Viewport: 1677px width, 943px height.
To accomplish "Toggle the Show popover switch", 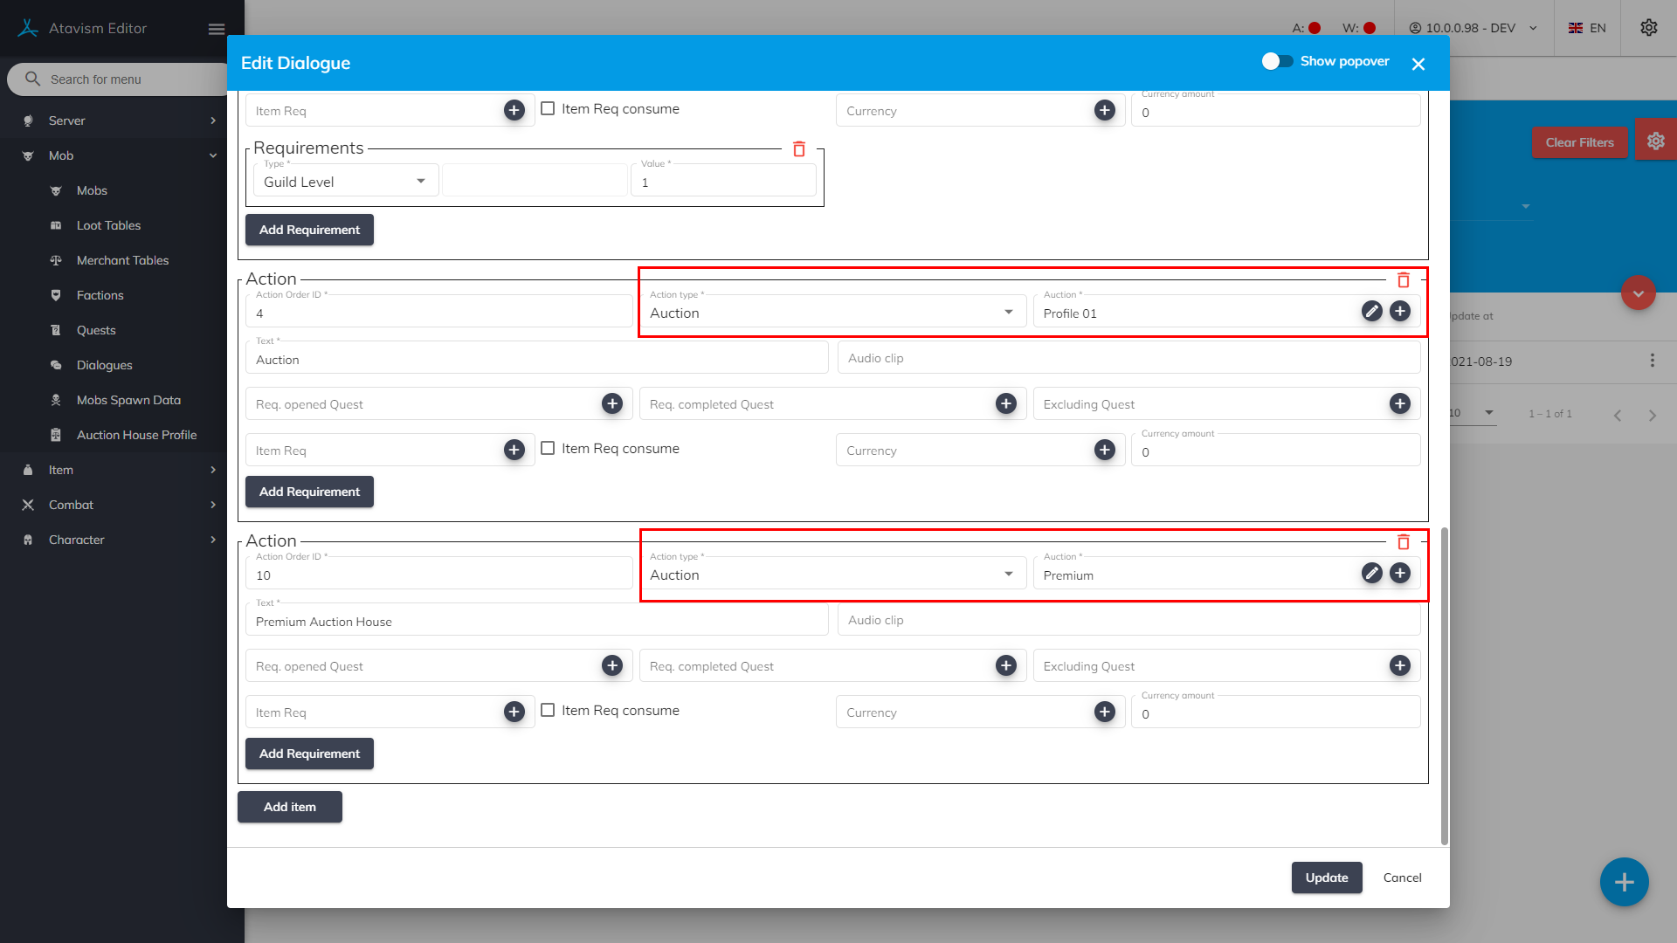I will point(1277,61).
